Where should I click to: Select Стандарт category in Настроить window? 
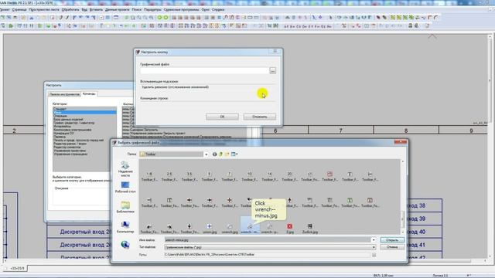pos(60,109)
